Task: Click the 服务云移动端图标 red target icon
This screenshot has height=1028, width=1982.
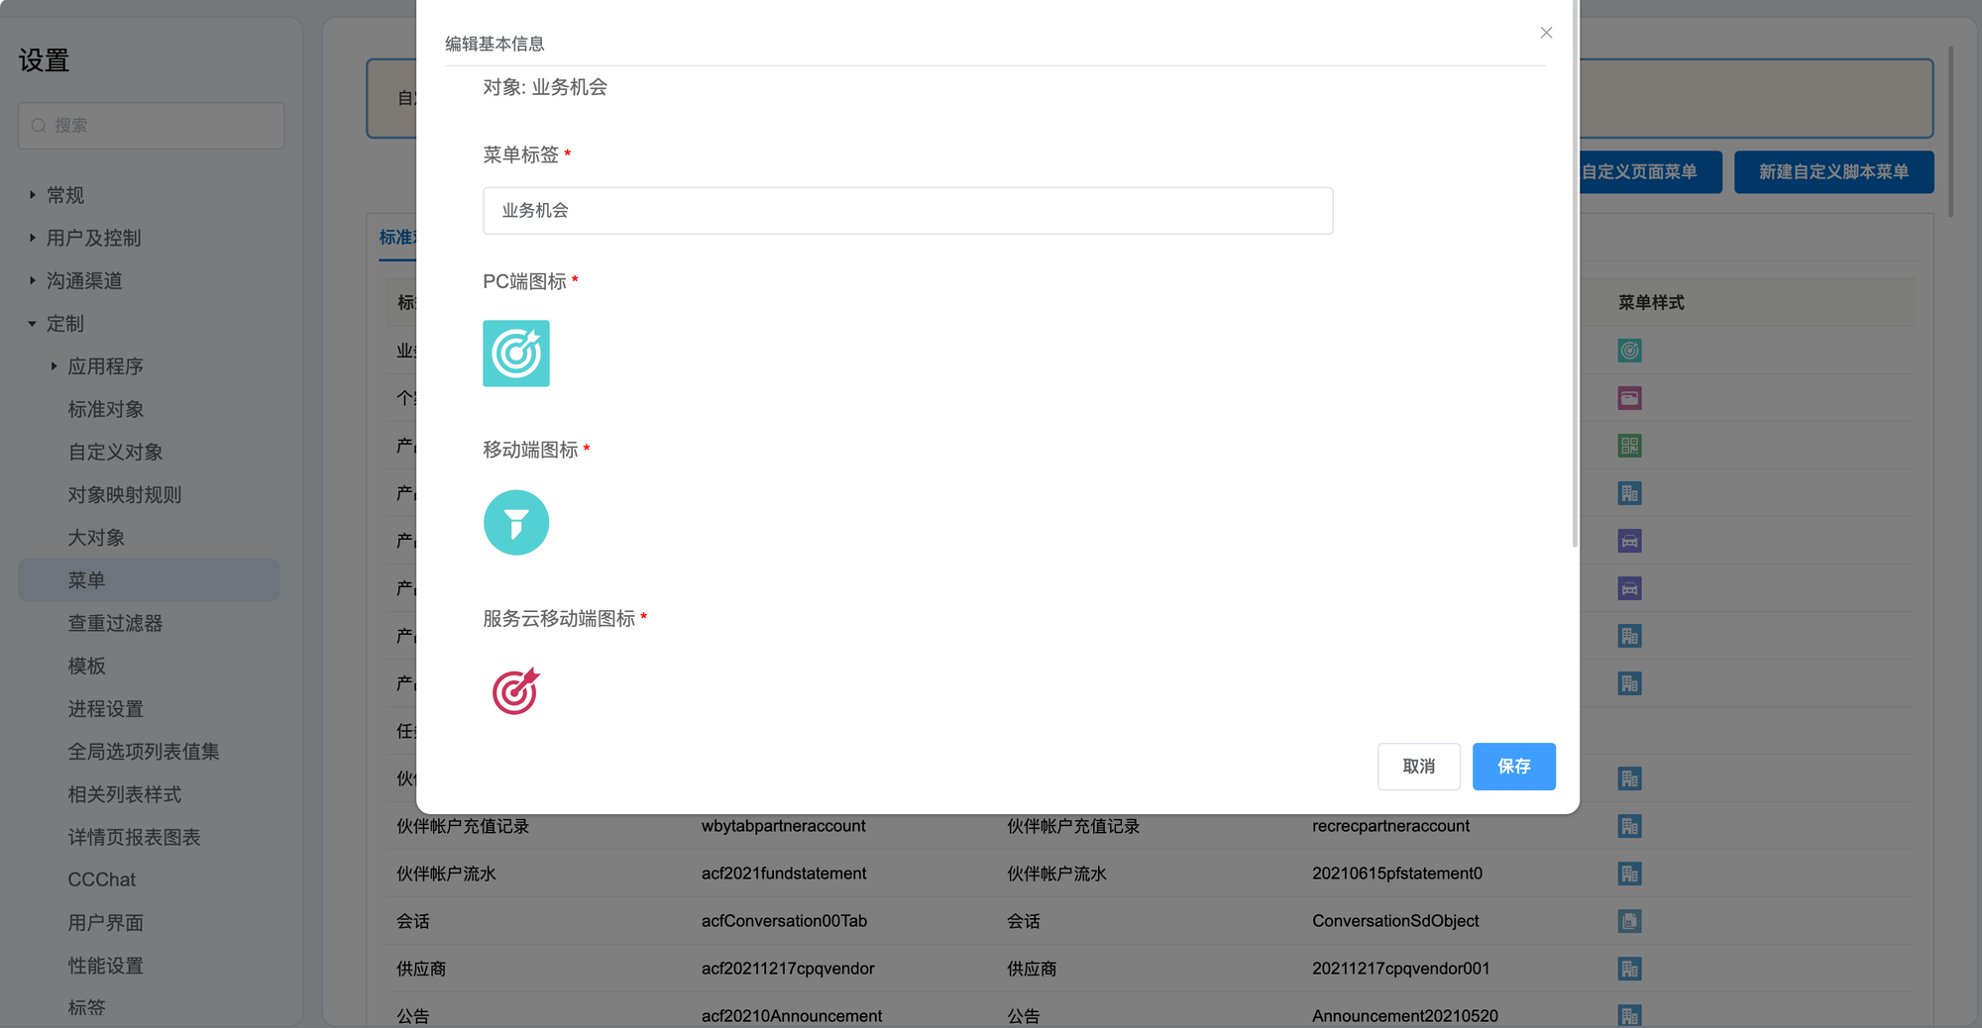Action: point(515,691)
